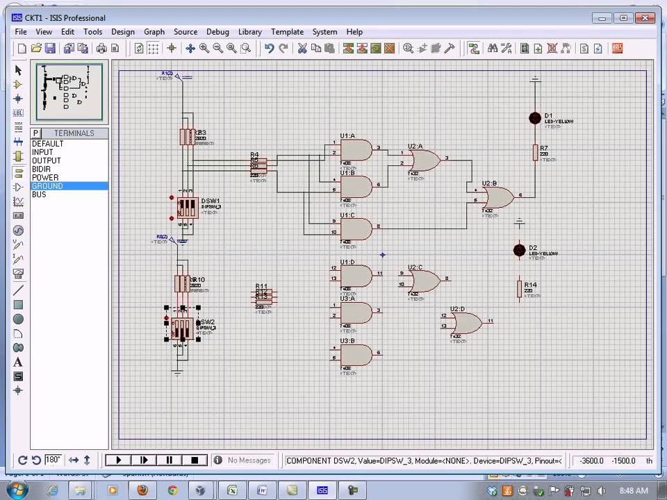Select the Tape Recorder tool
667x500 pixels.
[x=18, y=215]
